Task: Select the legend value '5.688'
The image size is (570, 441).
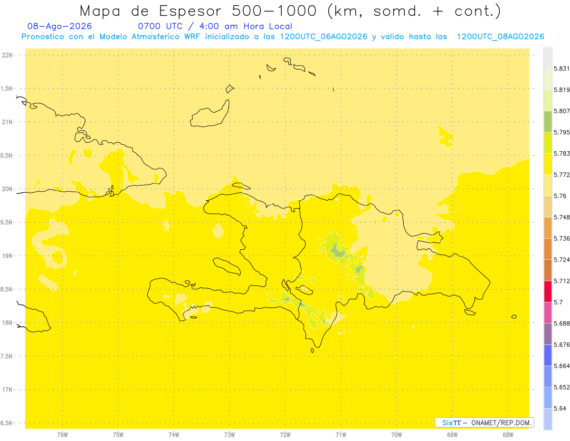Action: click(561, 323)
